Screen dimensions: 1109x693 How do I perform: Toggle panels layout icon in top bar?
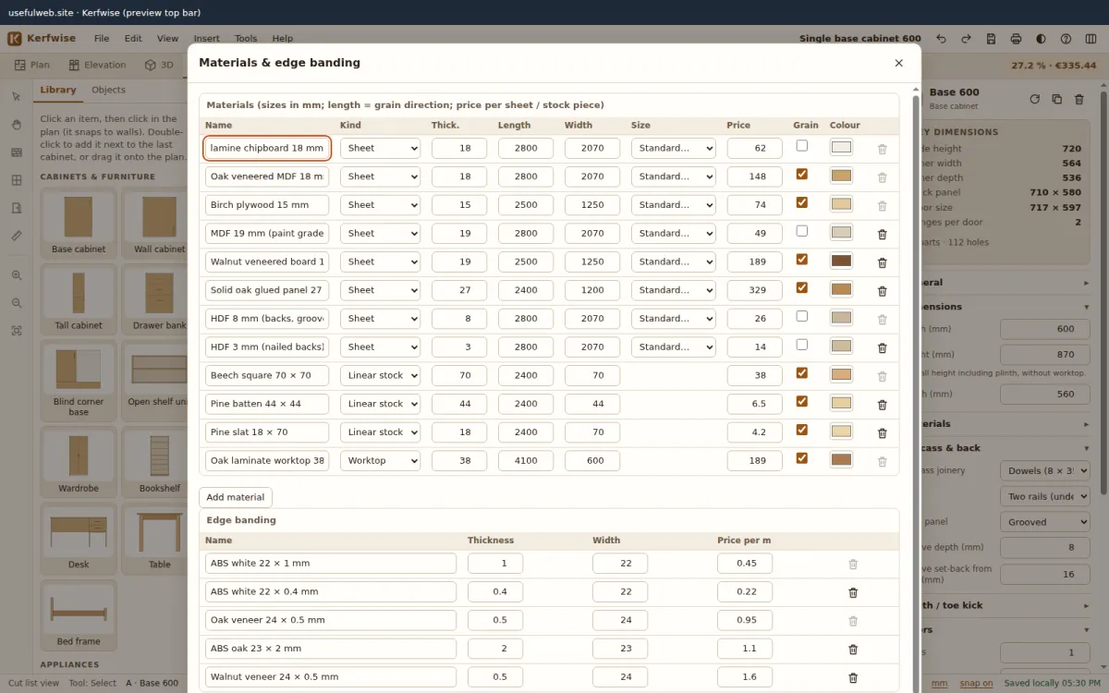[1091, 39]
